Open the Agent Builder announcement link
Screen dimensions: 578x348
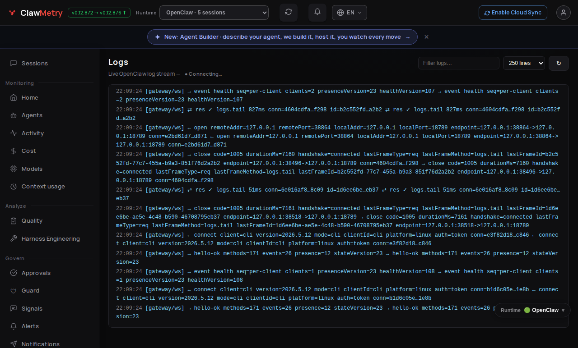point(282,37)
